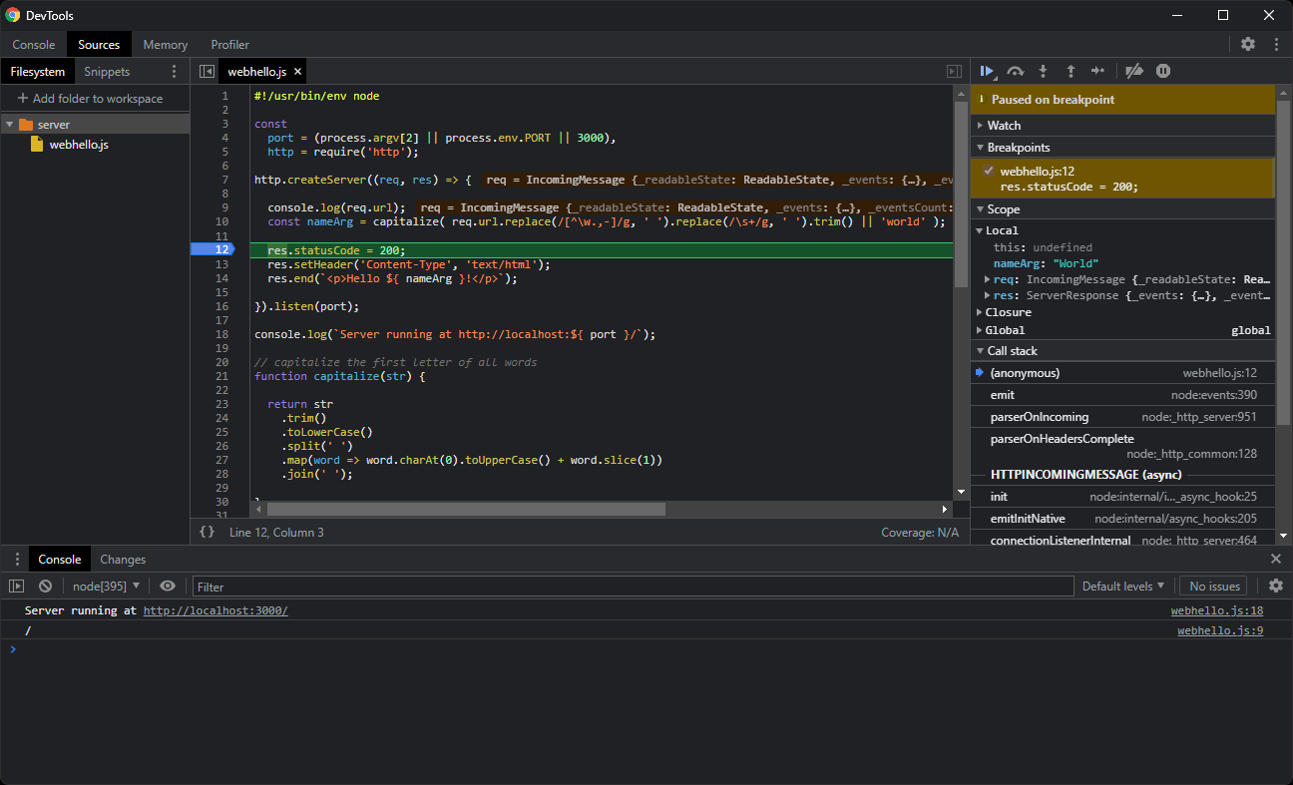Step over next function call
The image size is (1293, 785).
tap(1015, 71)
